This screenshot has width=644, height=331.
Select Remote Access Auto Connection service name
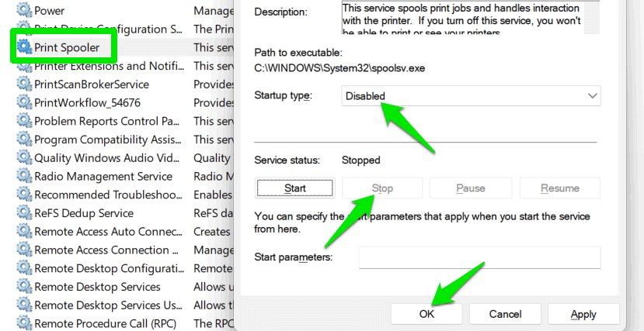(109, 232)
